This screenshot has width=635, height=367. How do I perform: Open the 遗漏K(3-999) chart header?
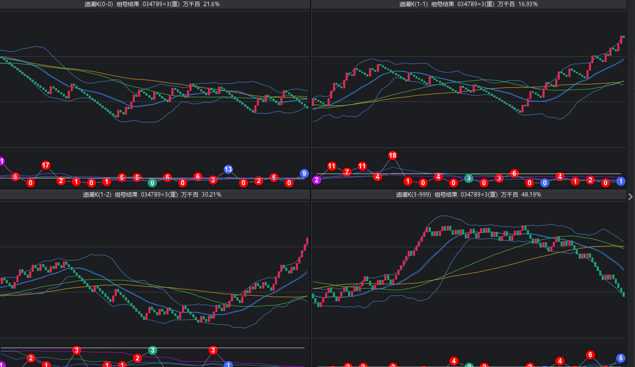468,195
